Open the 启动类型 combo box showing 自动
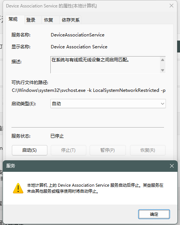Screen dimensions: 180x225 coord(108,104)
